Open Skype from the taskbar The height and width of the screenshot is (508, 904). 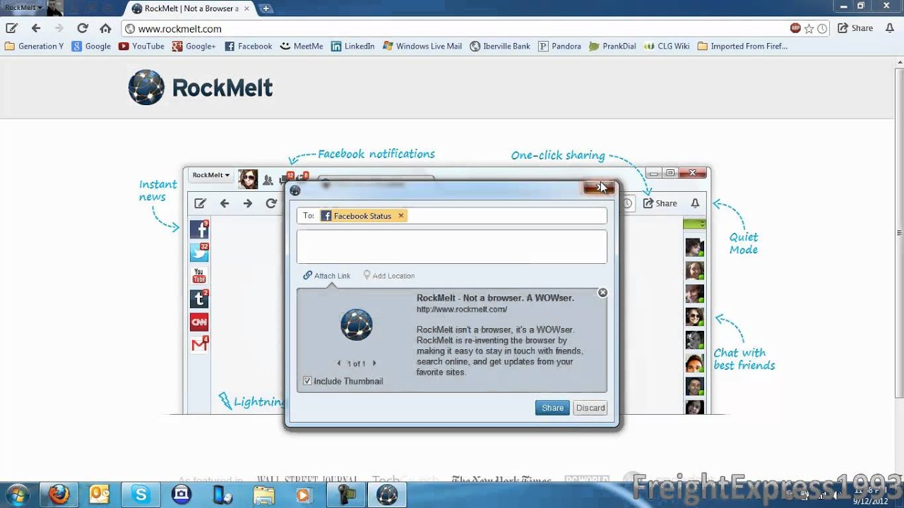(141, 495)
